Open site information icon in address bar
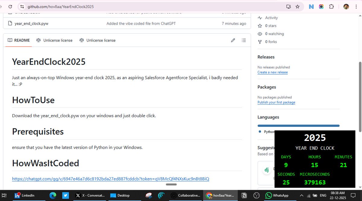362x201 pixels. tap(22, 6)
